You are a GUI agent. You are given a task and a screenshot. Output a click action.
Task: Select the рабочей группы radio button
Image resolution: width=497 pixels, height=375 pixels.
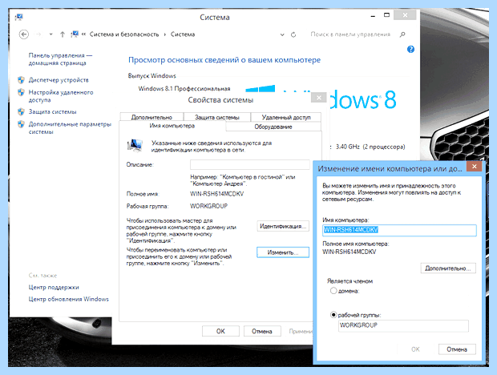tap(333, 315)
